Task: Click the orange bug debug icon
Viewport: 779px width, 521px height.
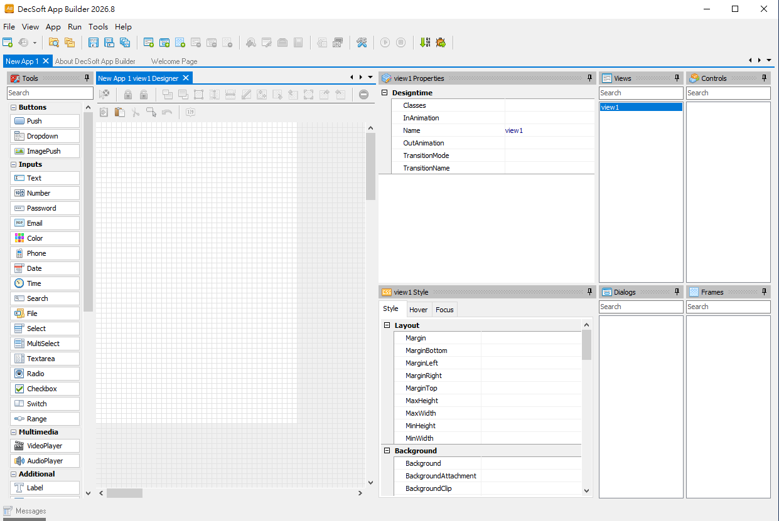Action: tap(441, 43)
